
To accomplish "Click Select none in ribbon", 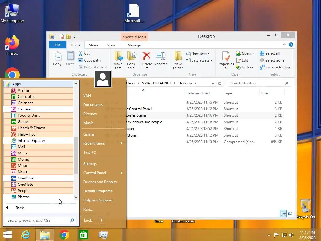I will point(272,60).
